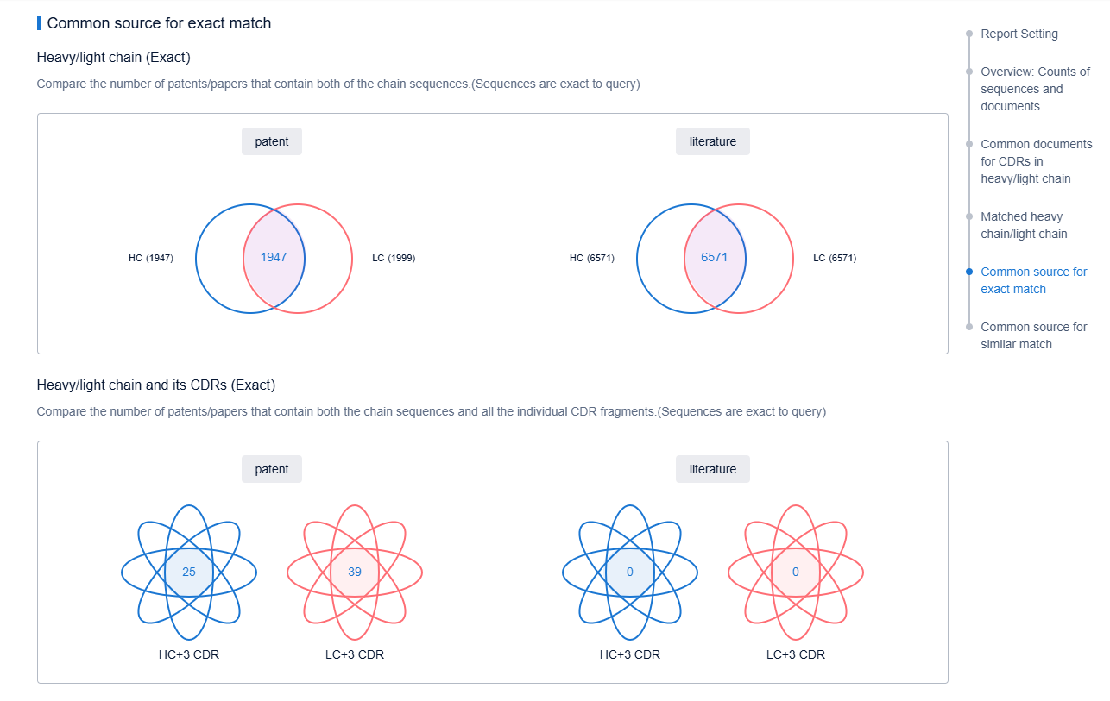1110x701 pixels.
Task: Click the patent tag in CDRs chart
Action: (x=272, y=469)
